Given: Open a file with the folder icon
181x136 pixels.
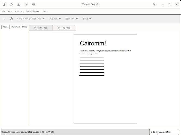Looking at the screenshot, I should pos(11,4).
